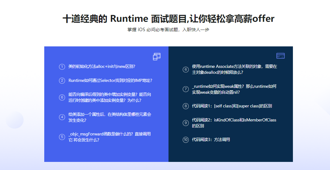330x170 pixels.
Task: Click the subtitle 掌握 iOS 必问必考面试题
Action: pos(168,30)
